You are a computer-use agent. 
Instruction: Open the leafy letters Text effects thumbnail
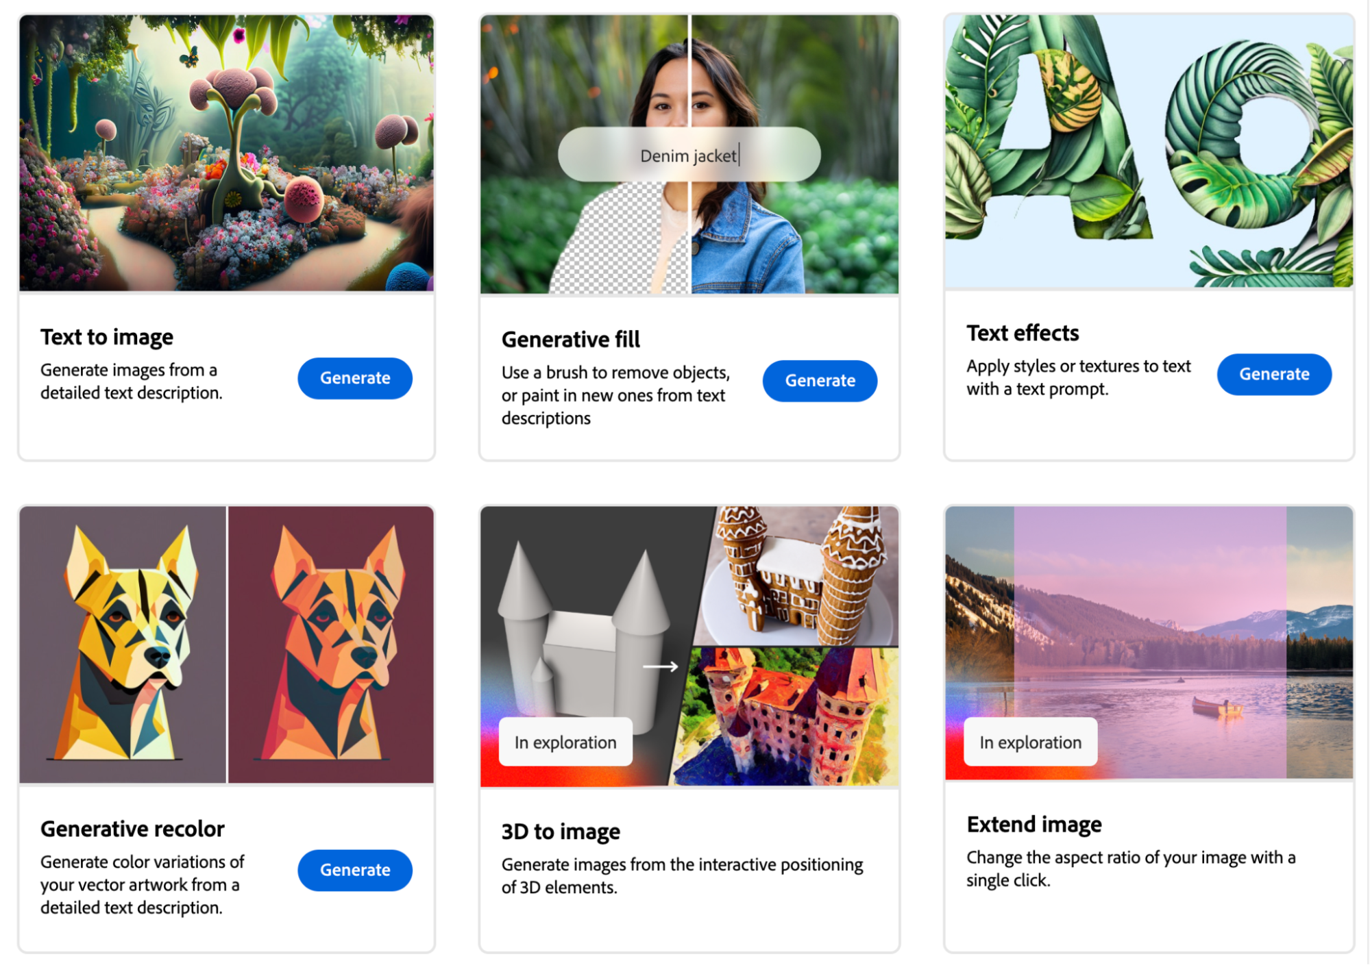[x=1149, y=151]
